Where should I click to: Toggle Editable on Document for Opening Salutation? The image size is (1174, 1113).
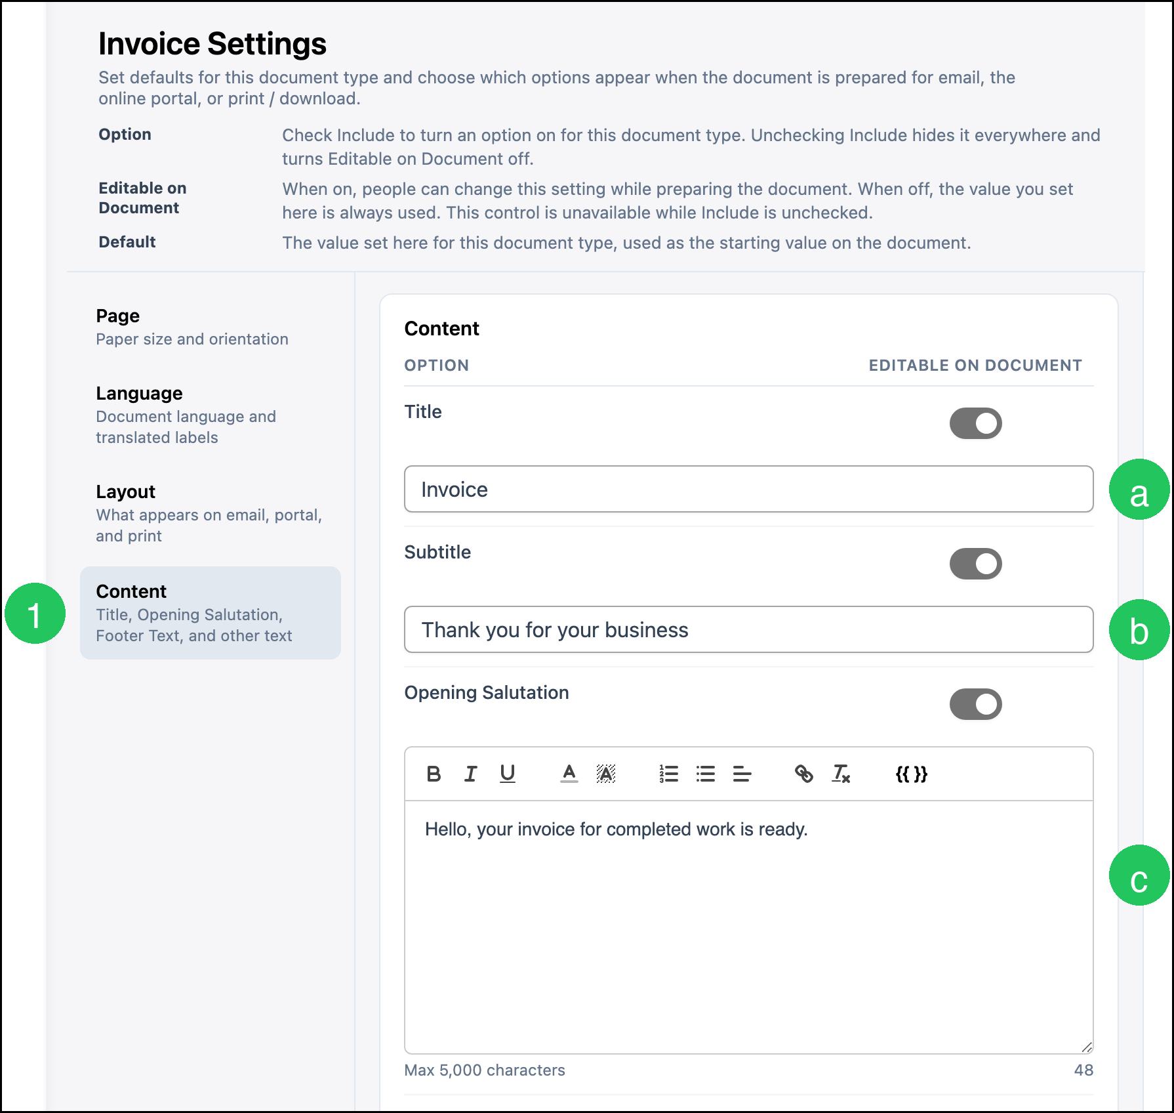pyautogui.click(x=976, y=704)
